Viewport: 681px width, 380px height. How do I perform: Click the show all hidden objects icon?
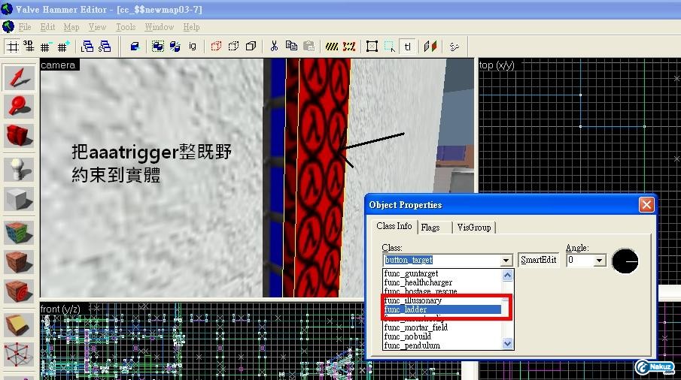coord(251,47)
